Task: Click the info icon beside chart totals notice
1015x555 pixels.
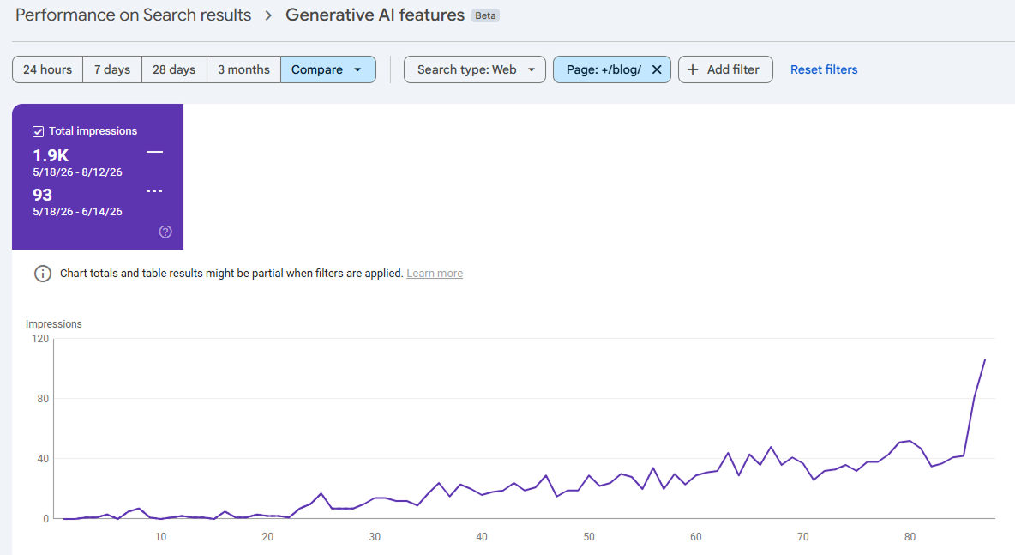Action: tap(43, 274)
